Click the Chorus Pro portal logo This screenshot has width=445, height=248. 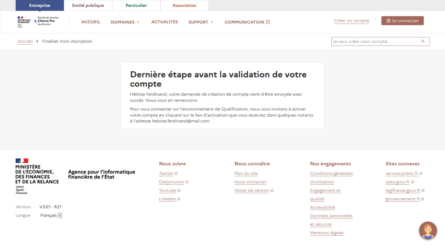click(x=46, y=21)
